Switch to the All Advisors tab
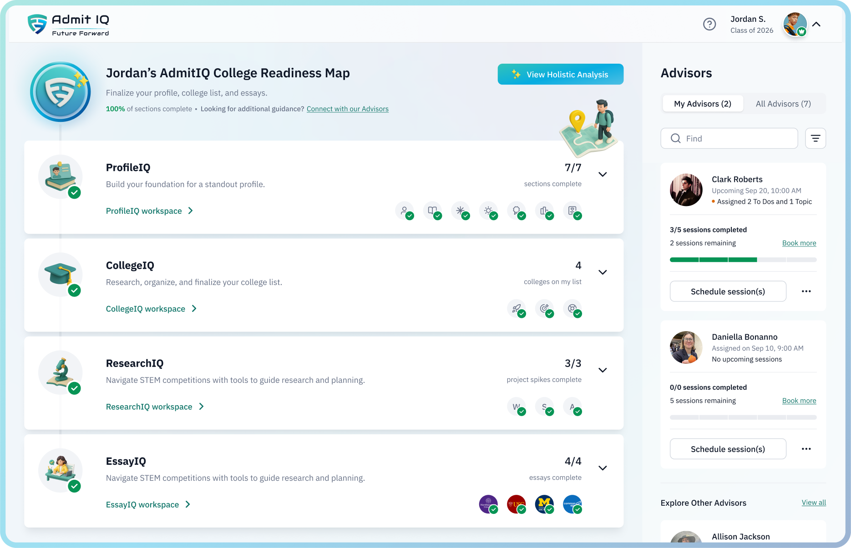This screenshot has height=548, width=851. coord(783,104)
